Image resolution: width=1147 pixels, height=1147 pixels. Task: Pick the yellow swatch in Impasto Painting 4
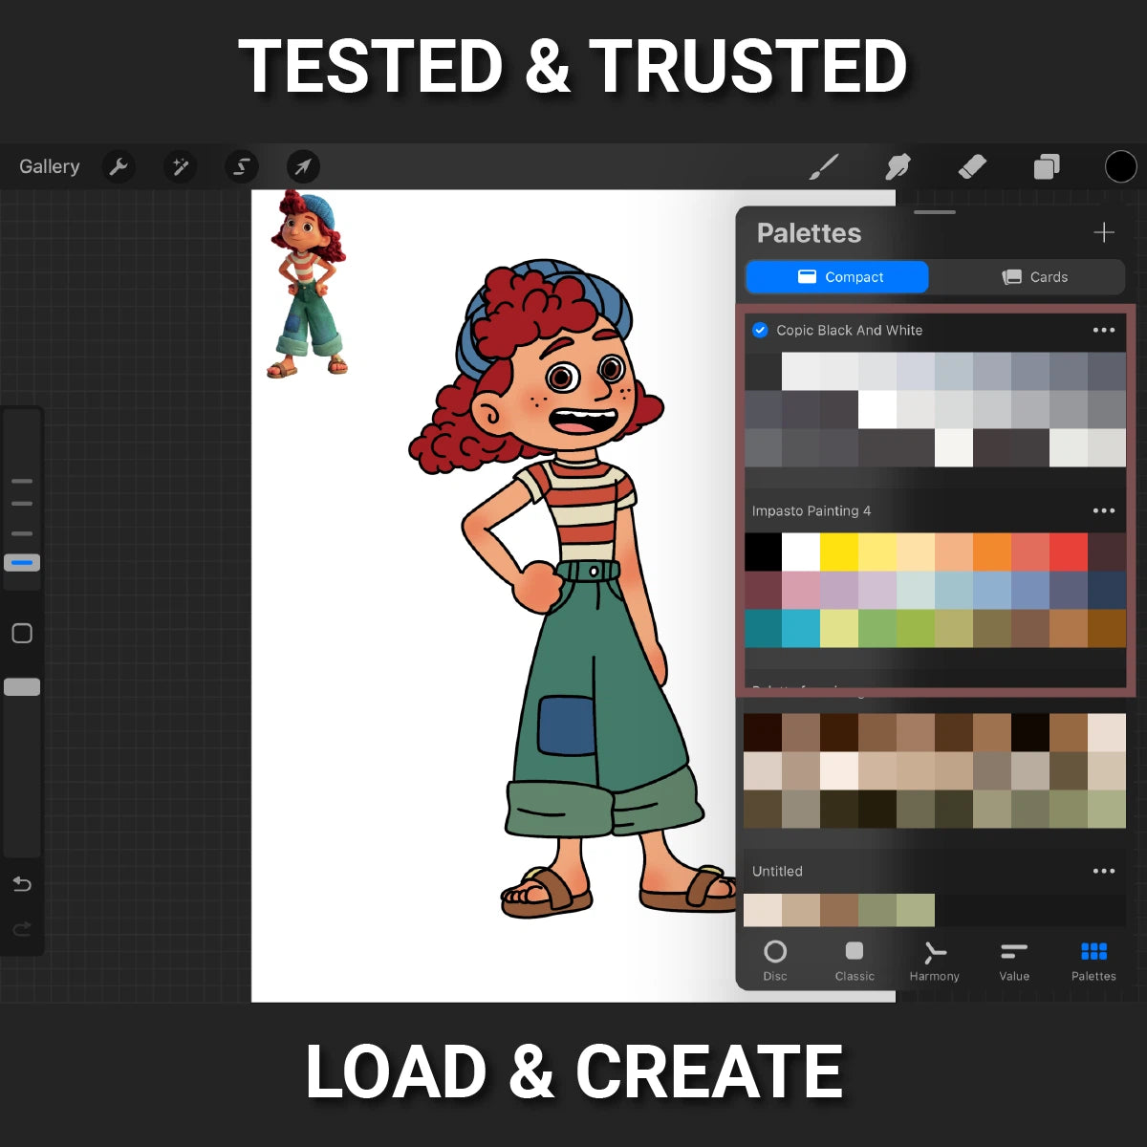(x=839, y=552)
